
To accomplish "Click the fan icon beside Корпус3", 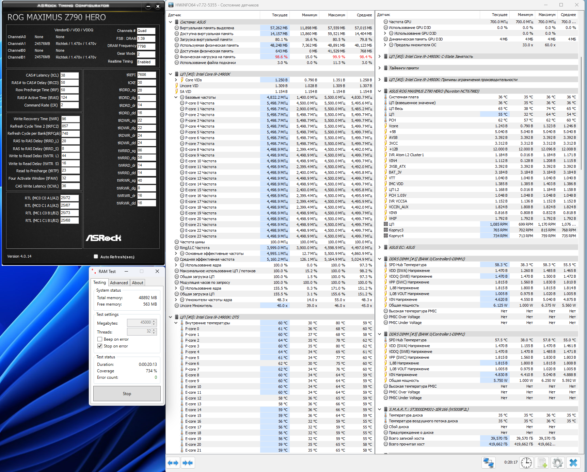I will coord(386,230).
